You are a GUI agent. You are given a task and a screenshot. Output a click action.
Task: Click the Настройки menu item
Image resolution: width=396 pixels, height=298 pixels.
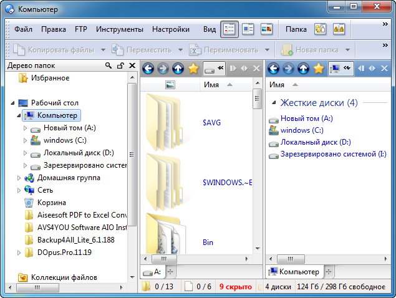[x=171, y=29]
